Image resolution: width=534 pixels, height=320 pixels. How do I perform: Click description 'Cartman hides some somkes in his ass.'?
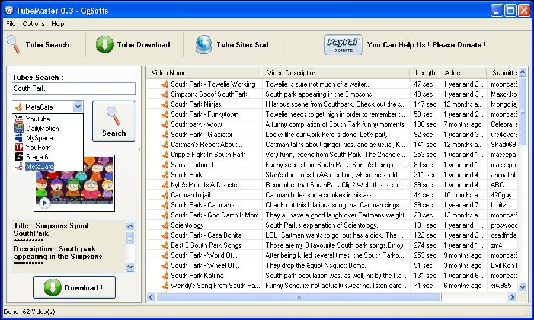[x=319, y=195]
